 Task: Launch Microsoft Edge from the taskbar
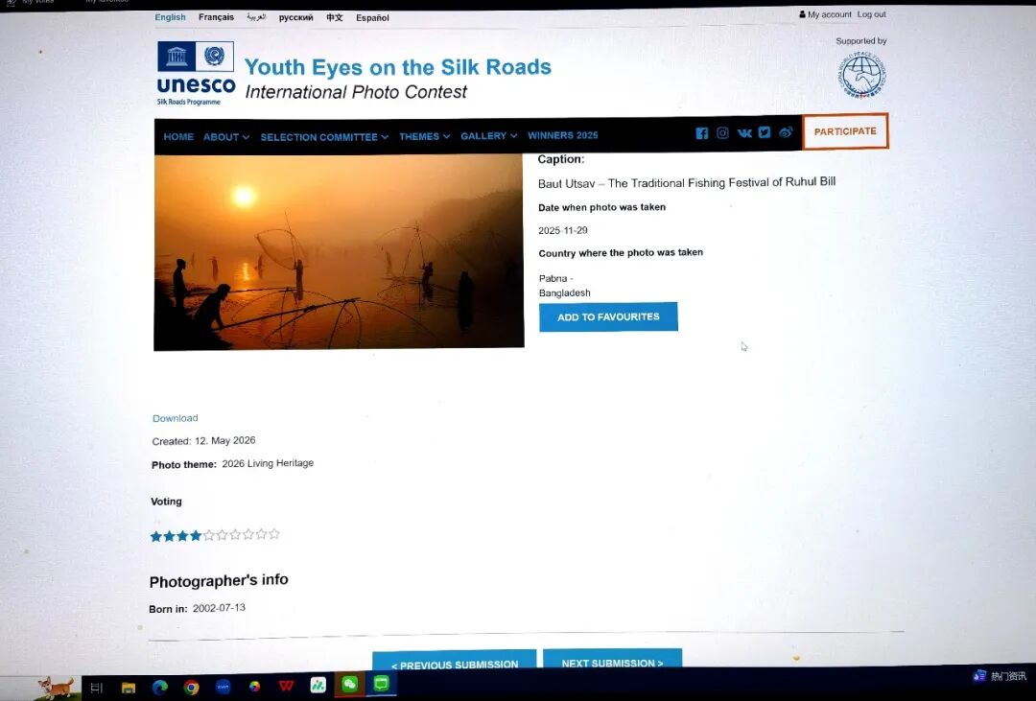click(160, 688)
